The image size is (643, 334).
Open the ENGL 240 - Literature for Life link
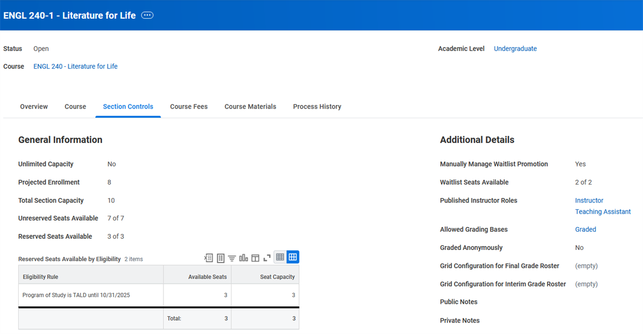coord(76,66)
